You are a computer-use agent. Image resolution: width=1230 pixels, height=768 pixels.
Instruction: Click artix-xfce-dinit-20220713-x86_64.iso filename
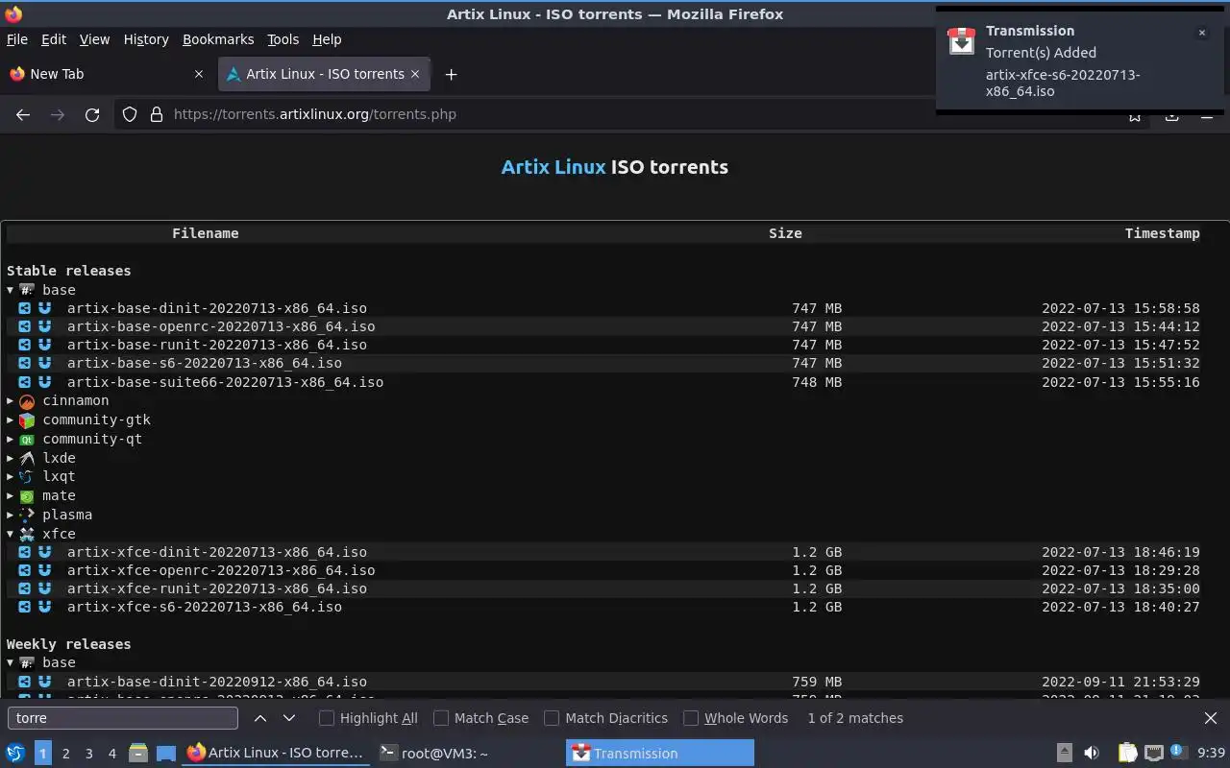[x=216, y=552]
